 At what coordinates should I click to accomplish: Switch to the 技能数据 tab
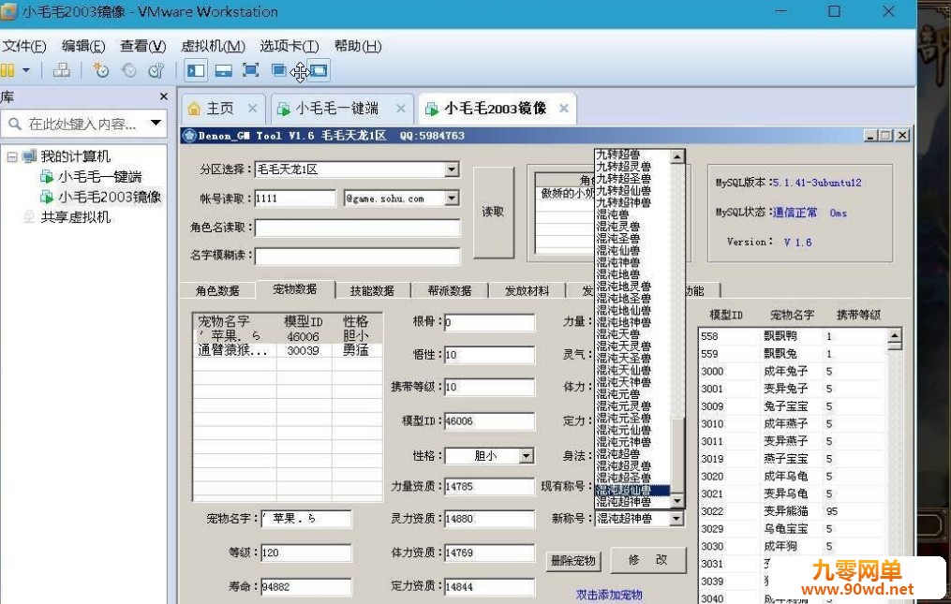pyautogui.click(x=372, y=291)
